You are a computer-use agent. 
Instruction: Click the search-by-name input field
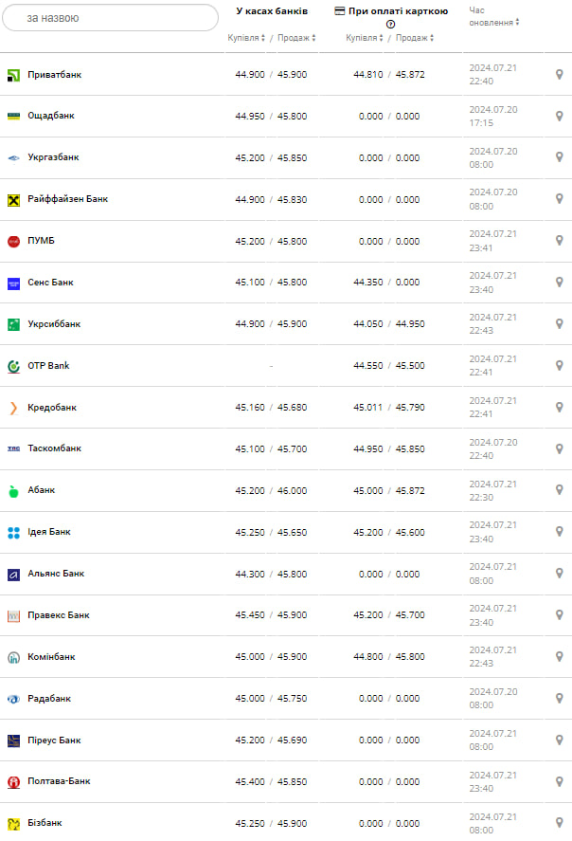point(110,18)
